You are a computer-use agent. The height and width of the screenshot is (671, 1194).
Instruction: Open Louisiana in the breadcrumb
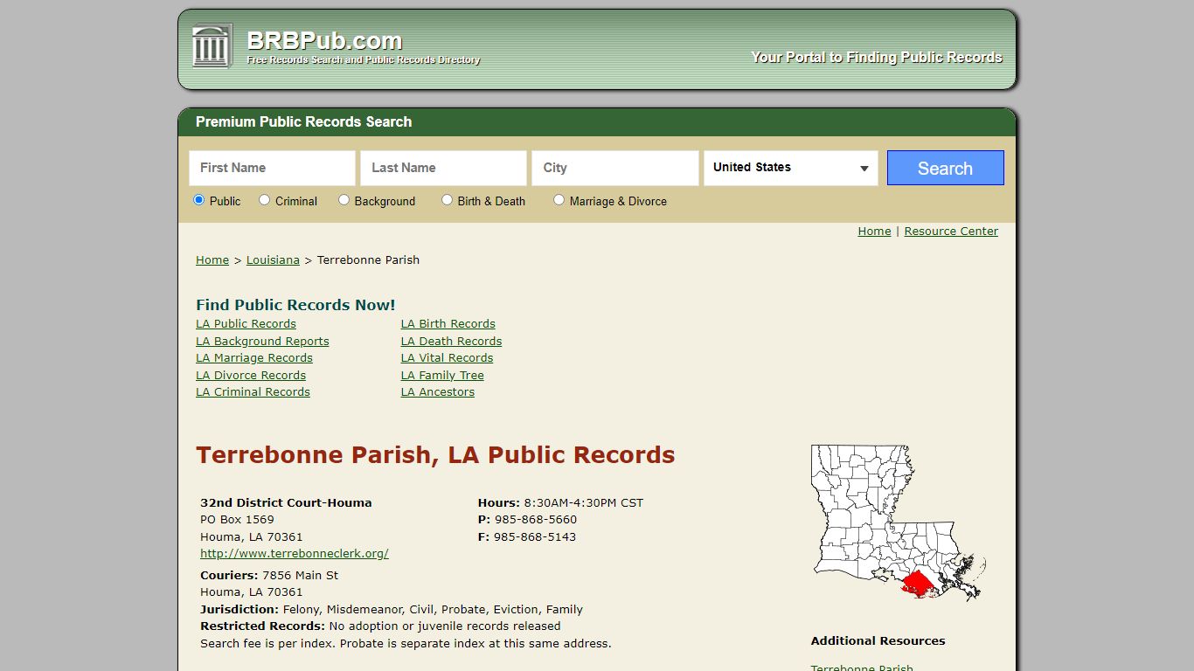(273, 260)
